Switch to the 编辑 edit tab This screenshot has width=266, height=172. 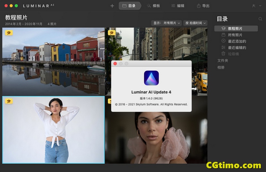(178, 6)
